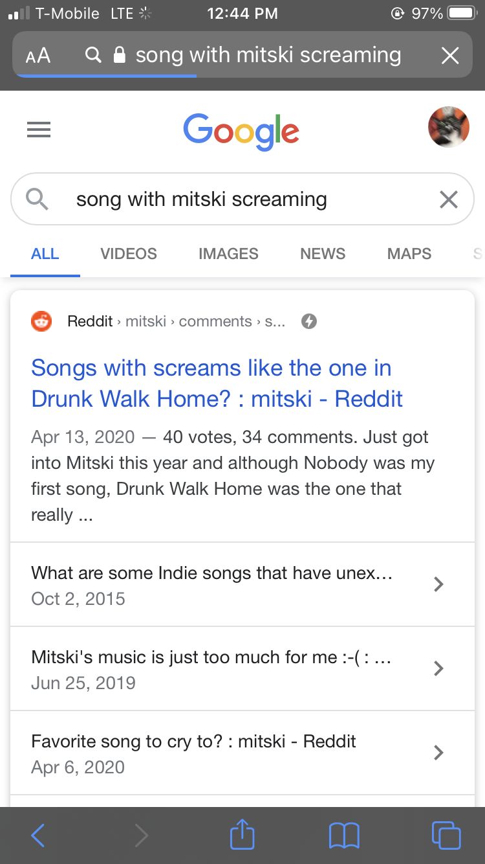Tap the AMP lightning bolt icon
485x864 pixels.
pos(309,321)
